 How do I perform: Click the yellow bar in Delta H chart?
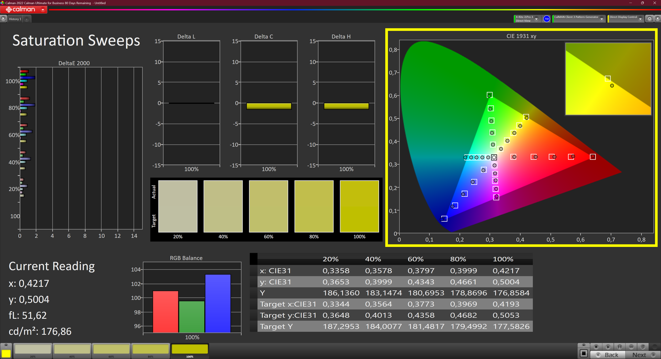click(346, 106)
